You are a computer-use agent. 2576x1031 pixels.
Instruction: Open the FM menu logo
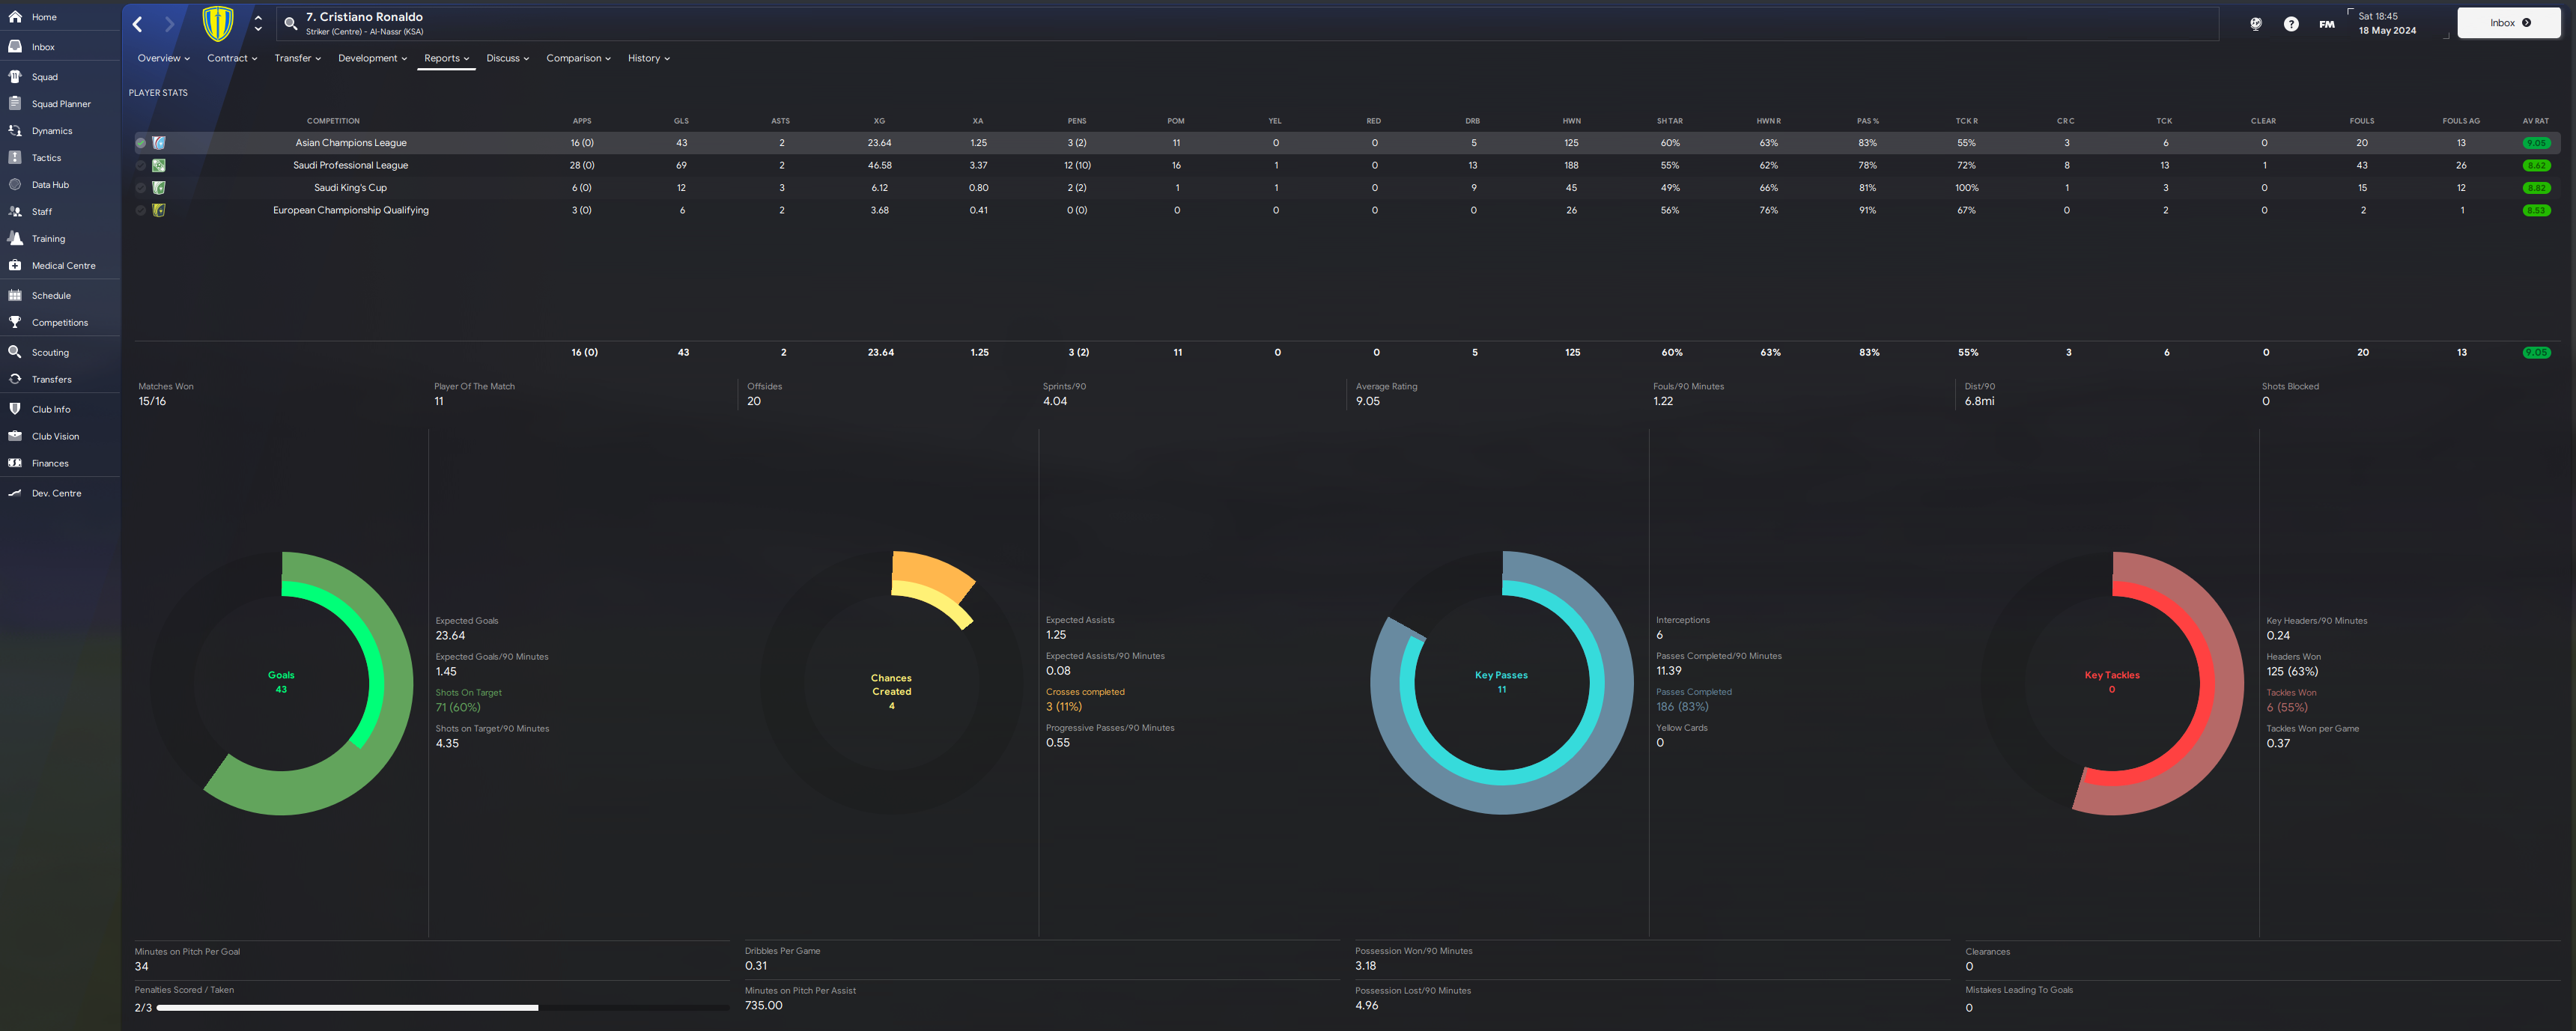pyautogui.click(x=2327, y=24)
